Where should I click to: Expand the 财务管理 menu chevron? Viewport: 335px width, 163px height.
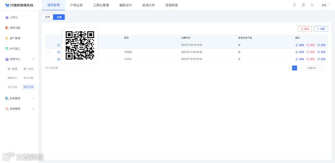[33, 98]
